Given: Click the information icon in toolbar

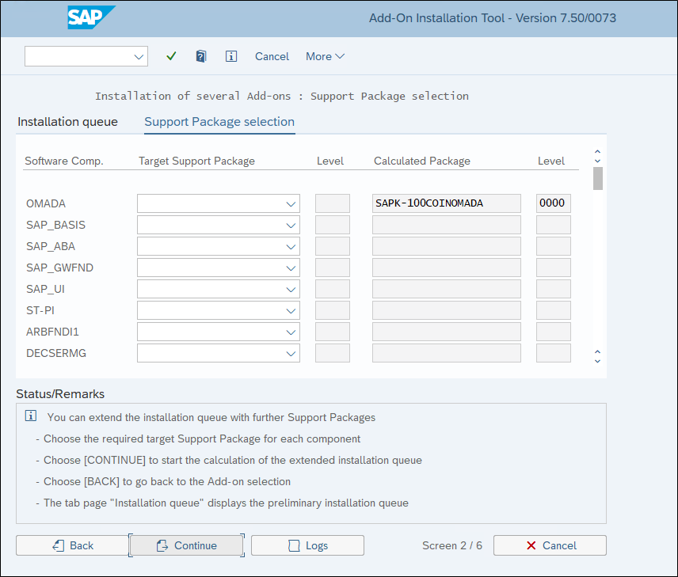Looking at the screenshot, I should pos(231,56).
